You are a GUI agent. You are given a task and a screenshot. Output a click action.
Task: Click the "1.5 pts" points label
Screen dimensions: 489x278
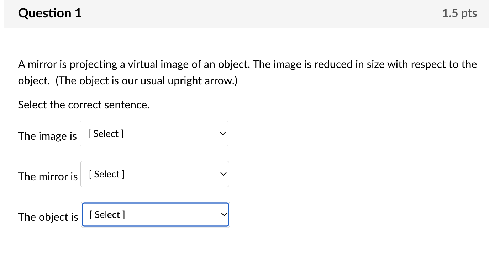coord(459,14)
